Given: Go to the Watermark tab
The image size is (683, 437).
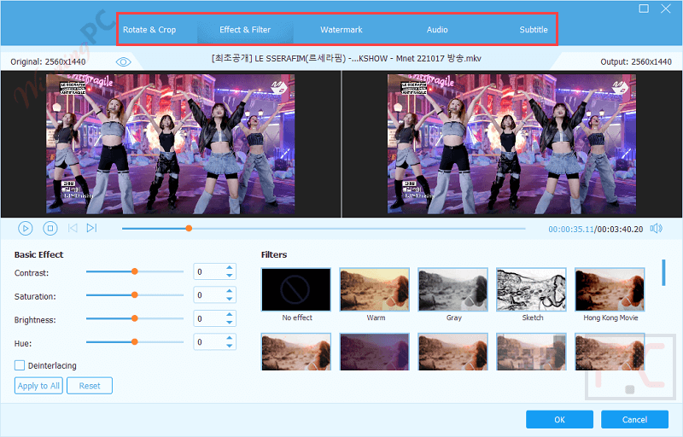Looking at the screenshot, I should (x=341, y=30).
